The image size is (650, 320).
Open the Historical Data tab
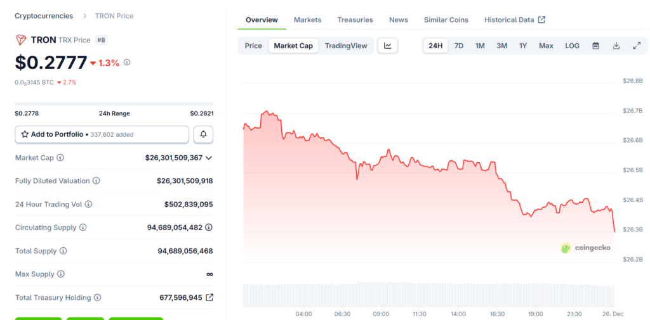coord(514,20)
